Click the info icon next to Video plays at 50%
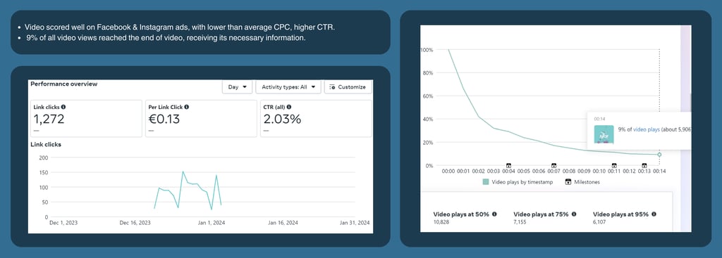The width and height of the screenshot is (722, 258). point(494,214)
